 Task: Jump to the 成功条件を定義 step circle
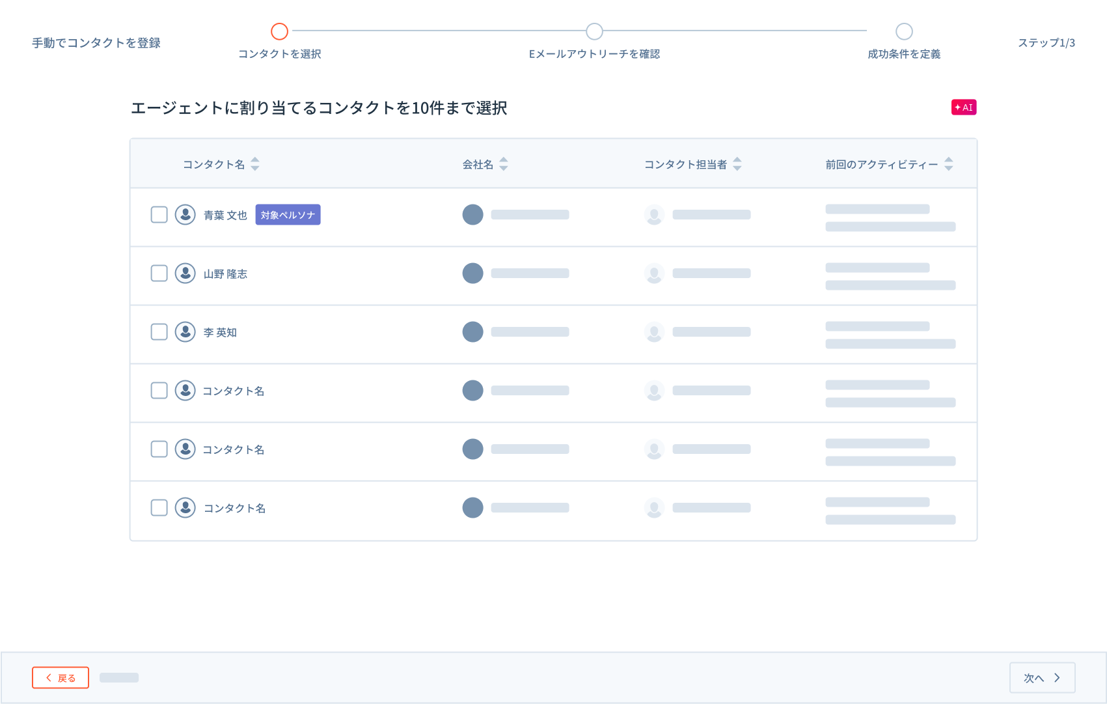904,31
